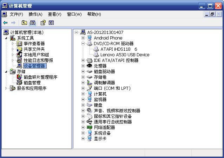Open the Help toolbar icon

43,23
